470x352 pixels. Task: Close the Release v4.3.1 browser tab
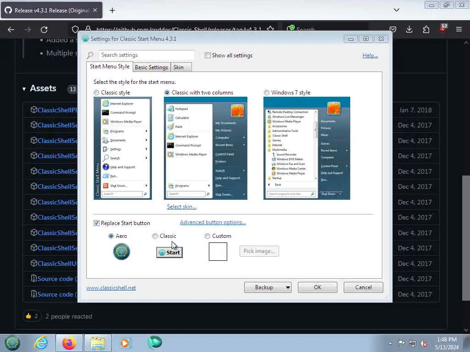pos(95,10)
